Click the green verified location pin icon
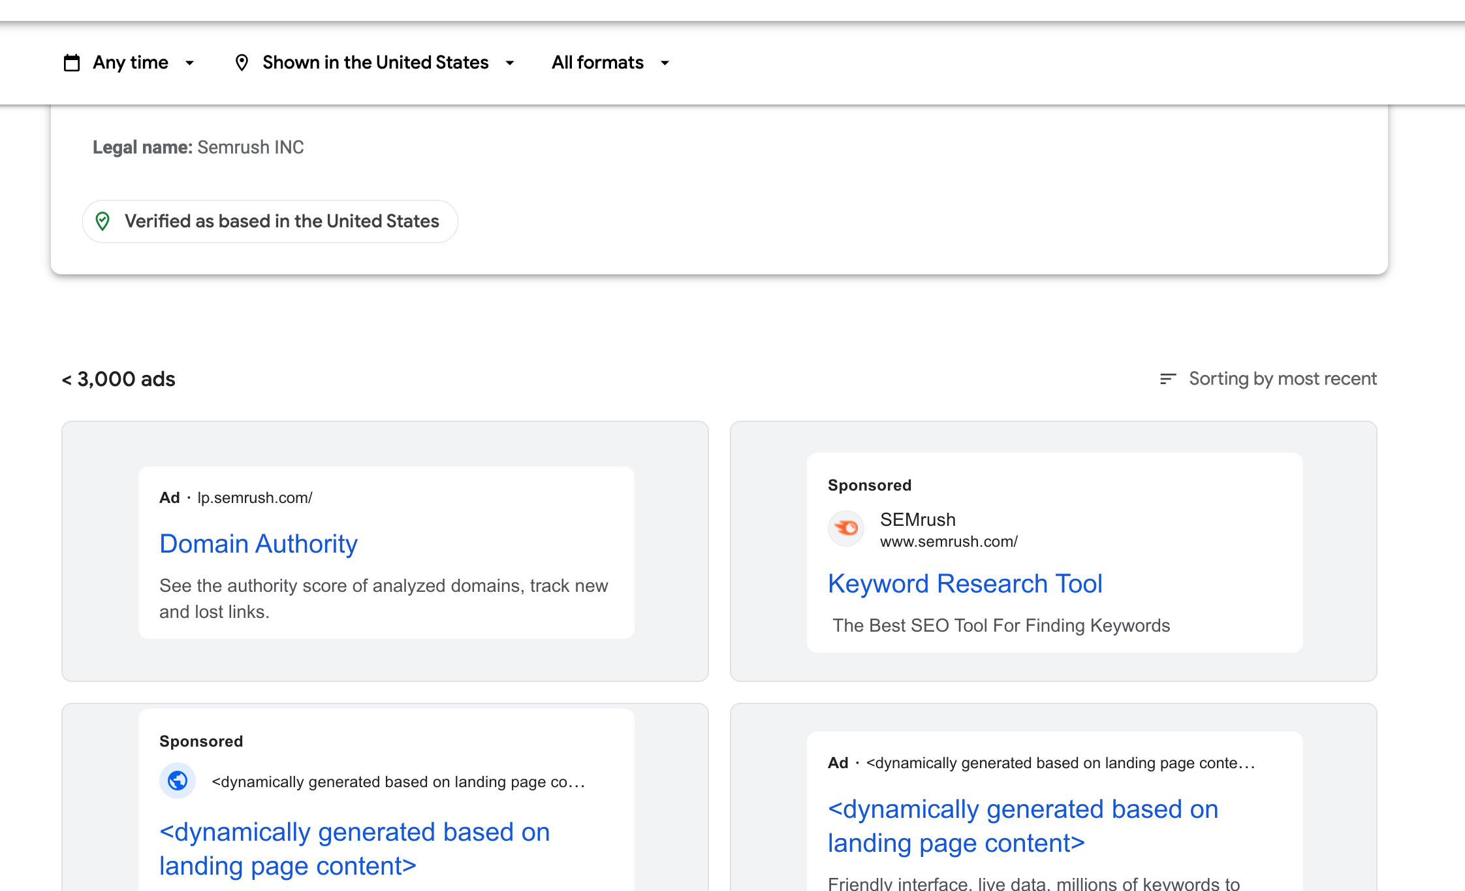 pos(102,221)
